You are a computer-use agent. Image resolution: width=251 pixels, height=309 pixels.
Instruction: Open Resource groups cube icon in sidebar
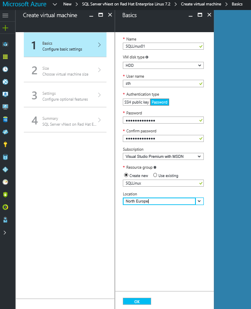[5, 44]
